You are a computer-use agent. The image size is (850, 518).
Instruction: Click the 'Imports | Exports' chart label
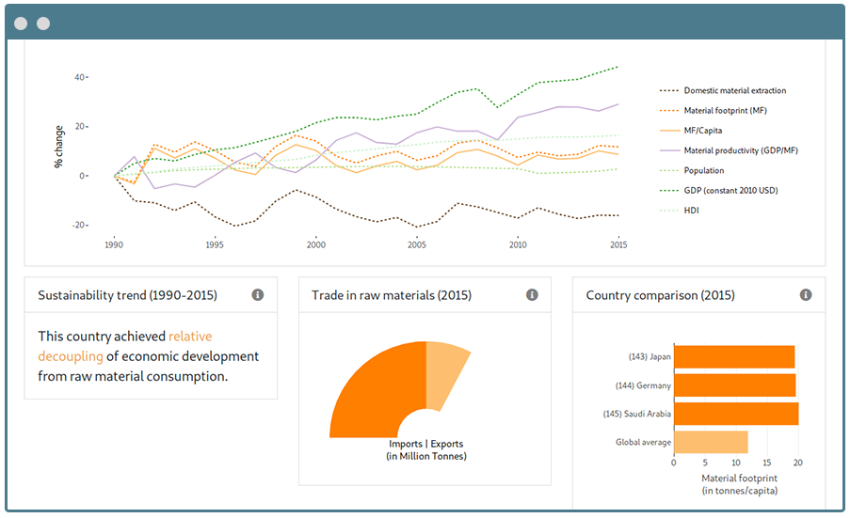(425, 445)
